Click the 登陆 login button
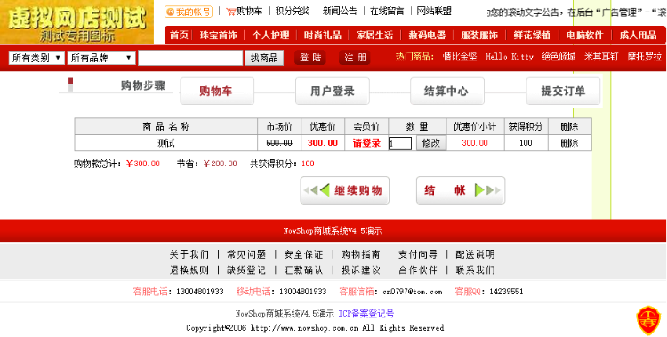Viewport: 667px width, 337px height. click(x=310, y=58)
